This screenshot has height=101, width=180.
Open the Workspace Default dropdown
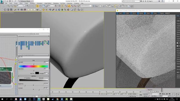coord(26,1)
